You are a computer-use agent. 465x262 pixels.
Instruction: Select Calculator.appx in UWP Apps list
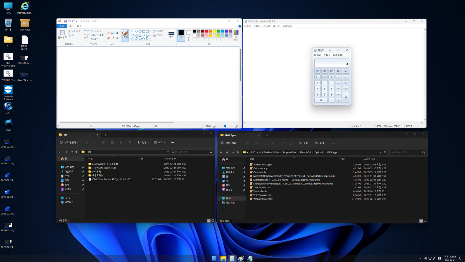[261, 169]
